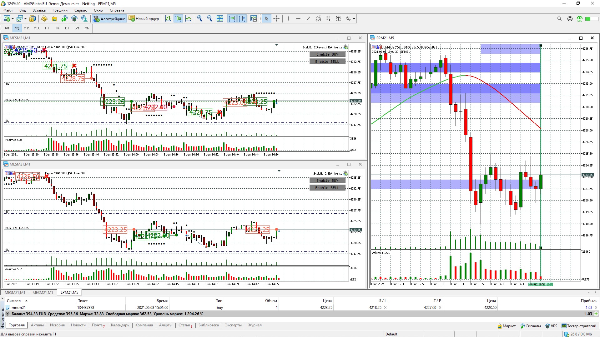Viewport: 600px width, 337px height.
Task: Click Enable SELL in ScalpEx_2(Revers) chart
Action: 327,62
